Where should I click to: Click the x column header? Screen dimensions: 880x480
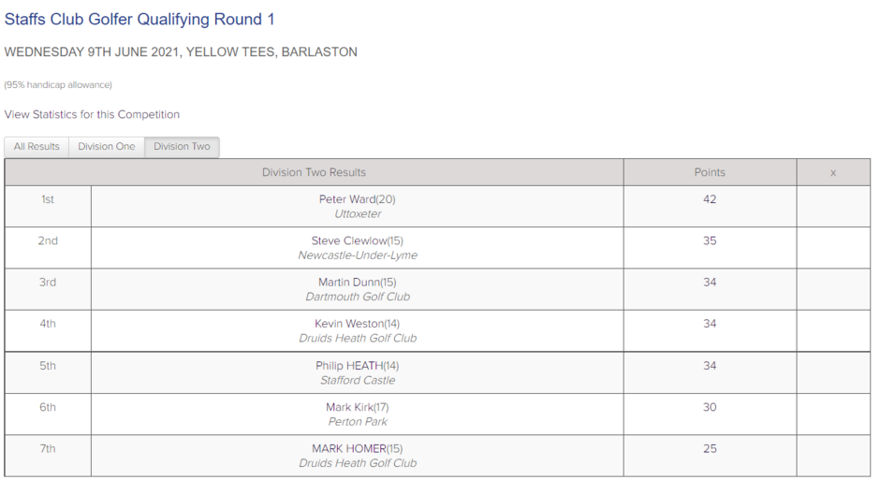tap(833, 173)
